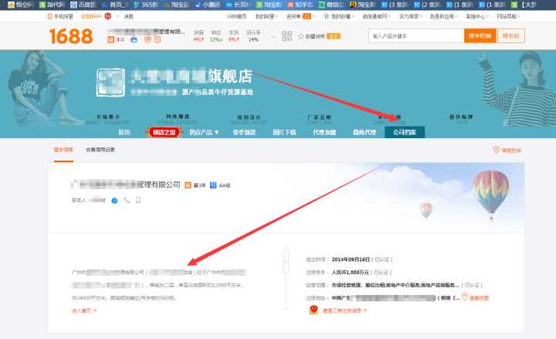Screen dimensions: 556x339
Task: Open the 公司档案 navigation tab
Action: 405,132
